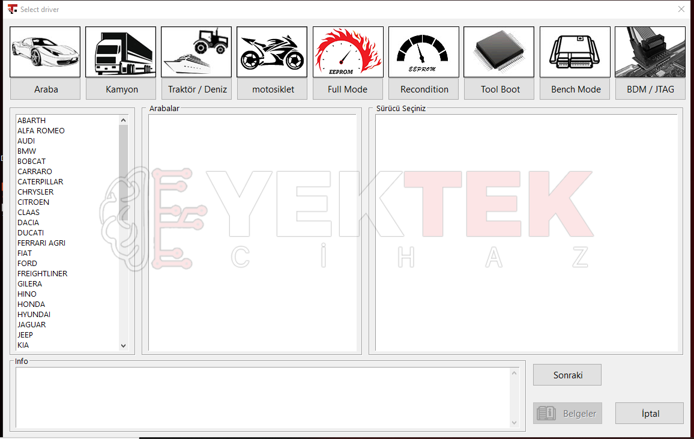The width and height of the screenshot is (694, 439).
Task: Open the BDM / JTAG connector icon
Action: click(x=650, y=52)
